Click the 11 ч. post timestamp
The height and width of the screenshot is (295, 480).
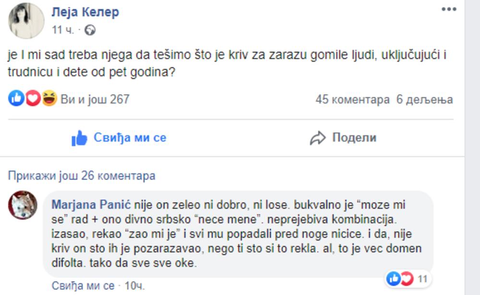click(62, 30)
